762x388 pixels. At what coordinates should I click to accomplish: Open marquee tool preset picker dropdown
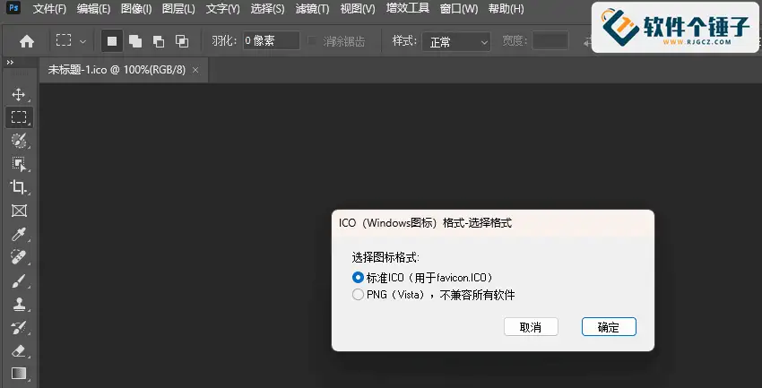[x=82, y=42]
